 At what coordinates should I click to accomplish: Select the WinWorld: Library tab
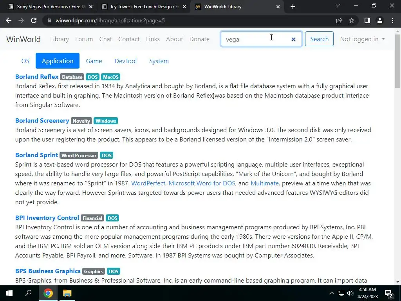point(237,7)
